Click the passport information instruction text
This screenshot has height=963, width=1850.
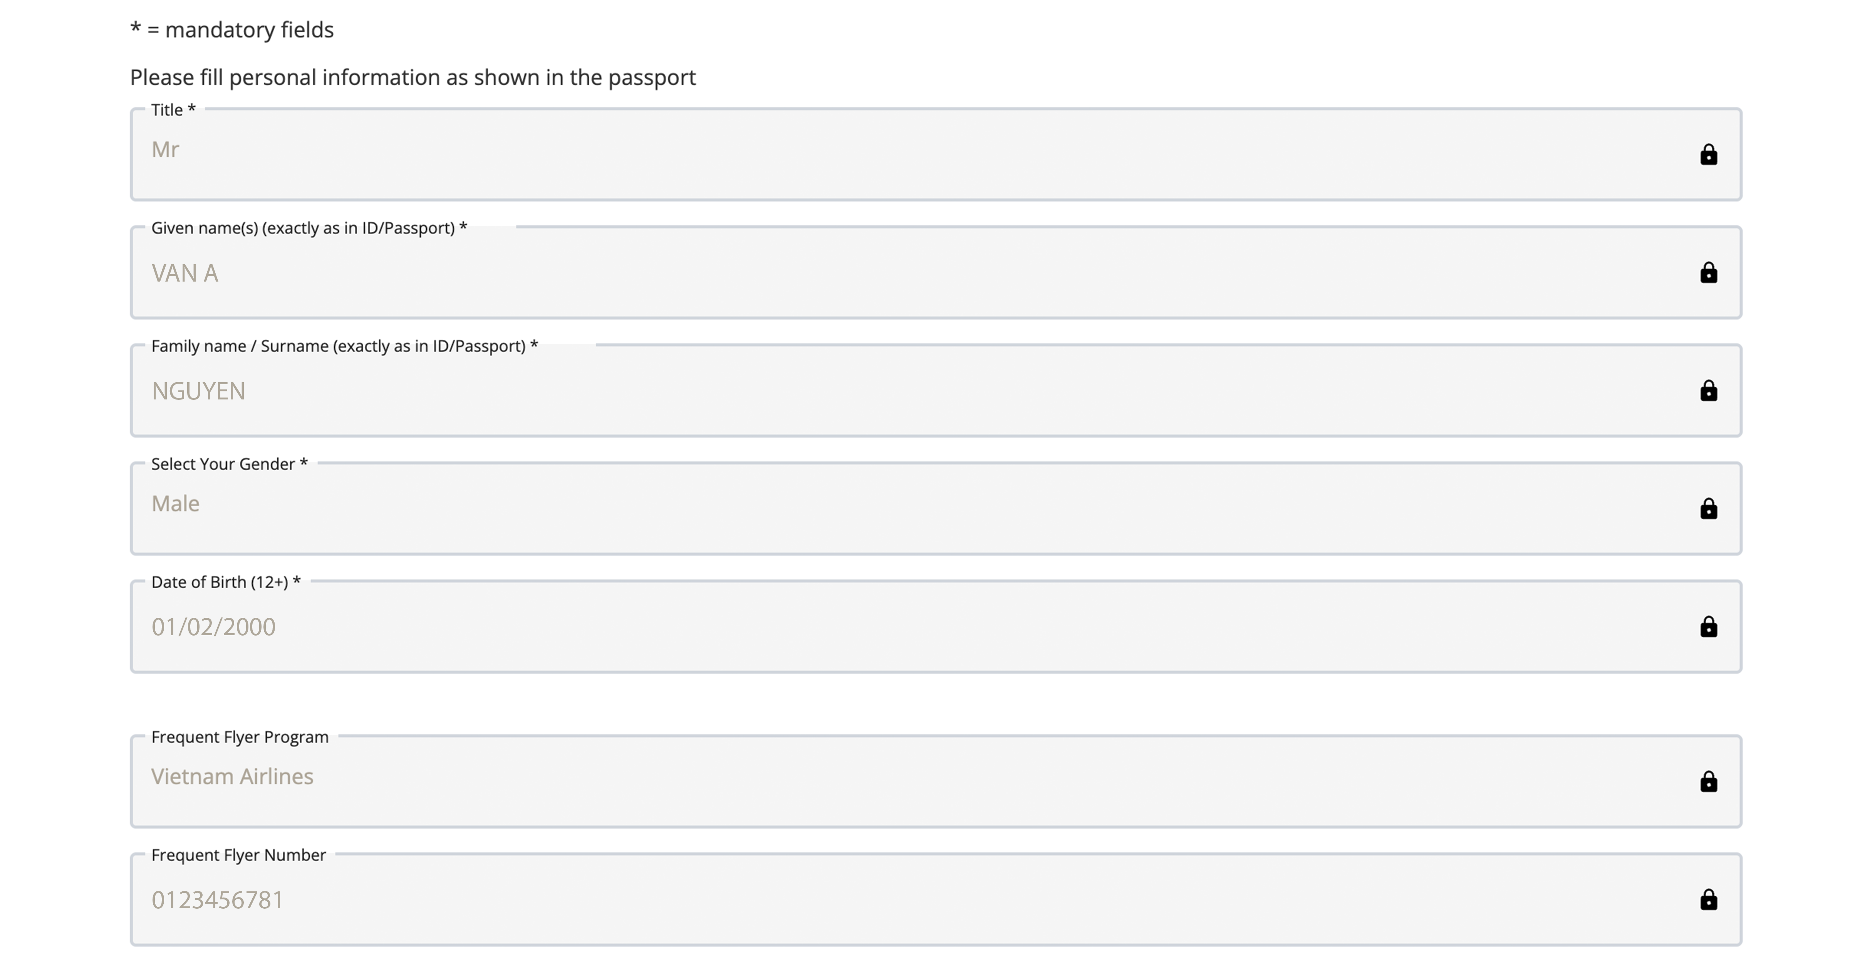point(412,77)
